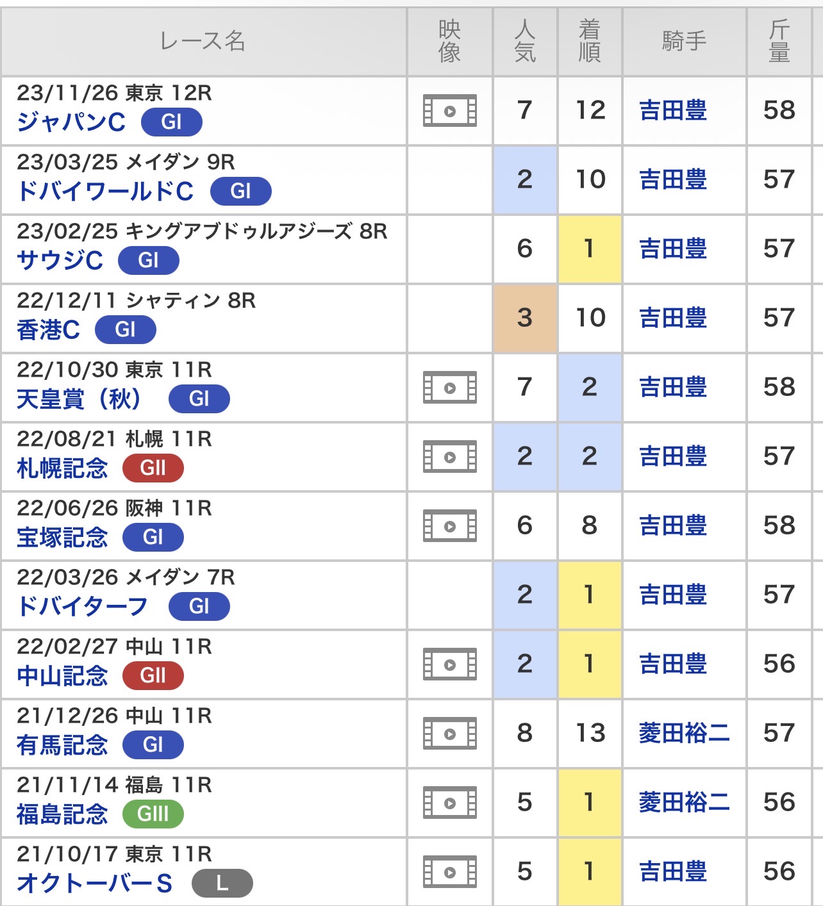Click the 着順 column header
The width and height of the screenshot is (823, 906).
(x=589, y=42)
